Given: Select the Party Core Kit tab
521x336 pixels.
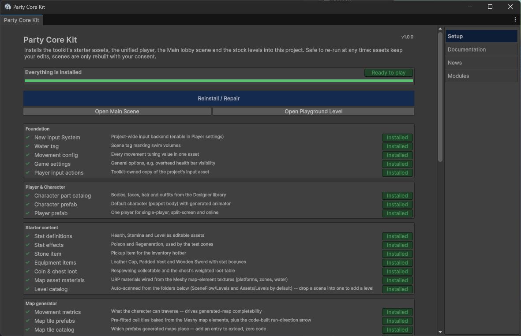Looking at the screenshot, I should tap(21, 20).
